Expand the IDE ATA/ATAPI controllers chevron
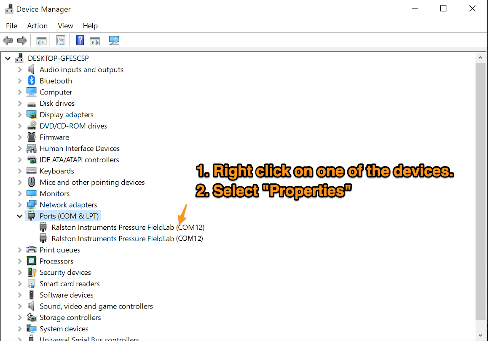Image resolution: width=488 pixels, height=341 pixels. tap(20, 160)
